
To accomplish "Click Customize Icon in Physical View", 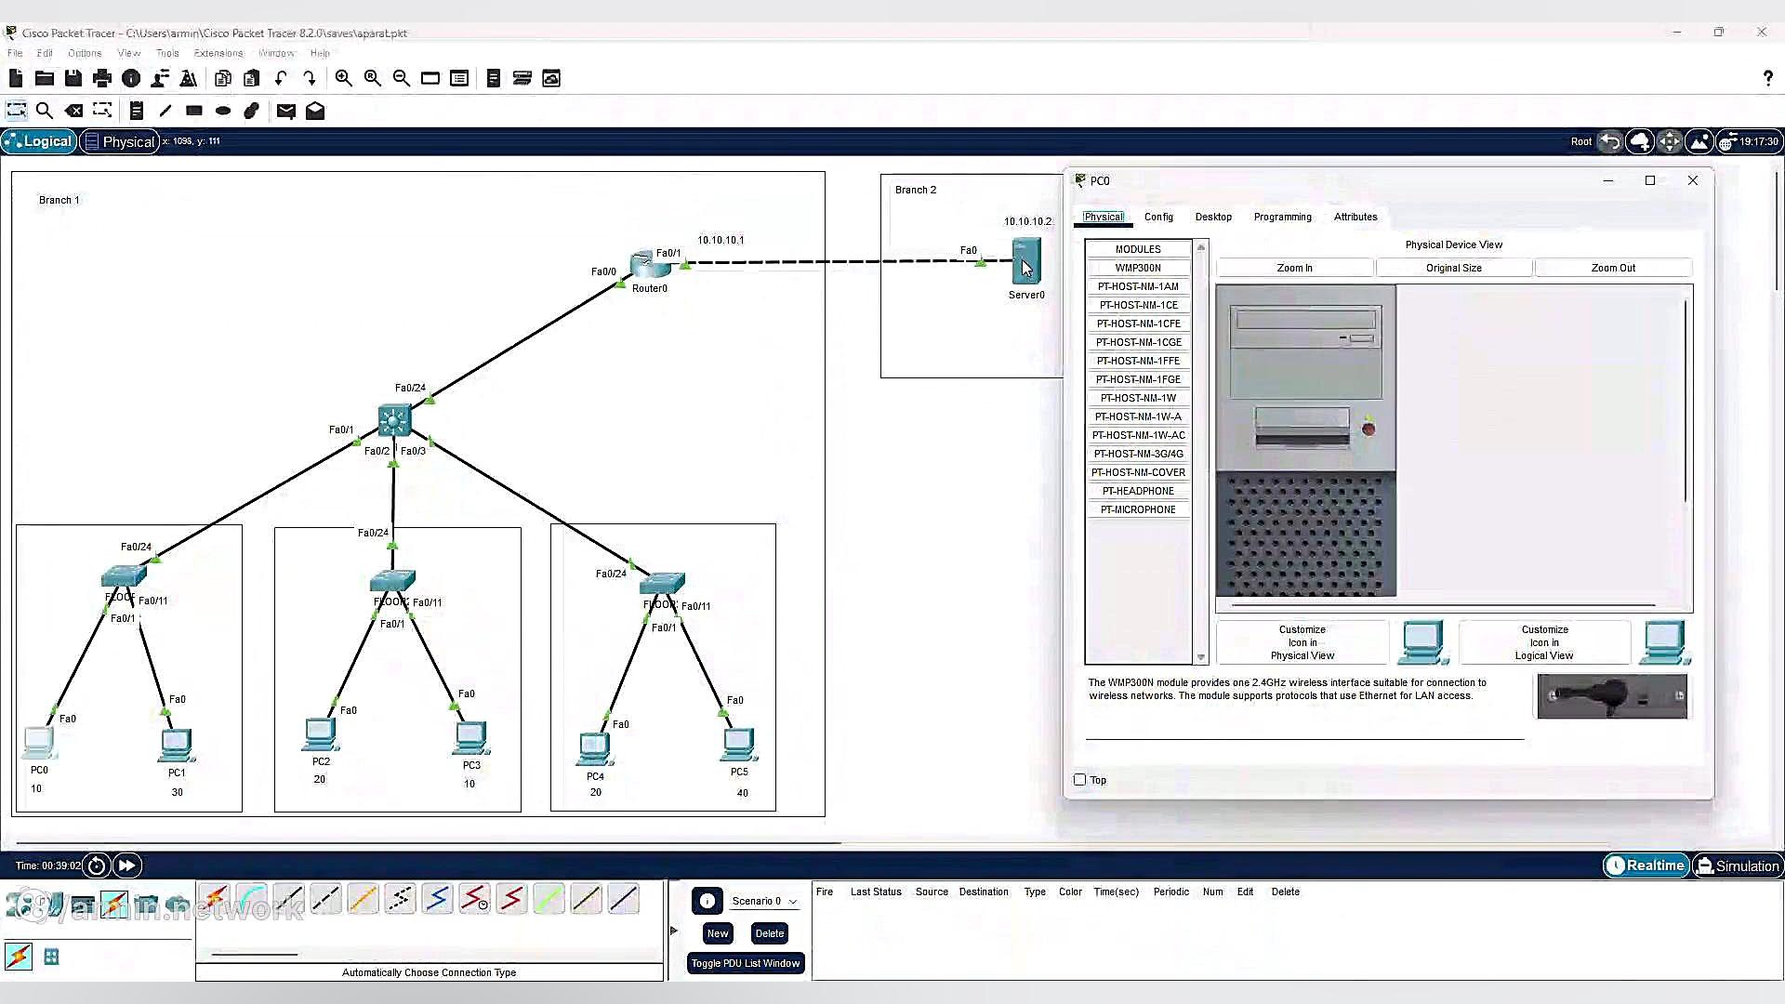I will tap(1302, 642).
